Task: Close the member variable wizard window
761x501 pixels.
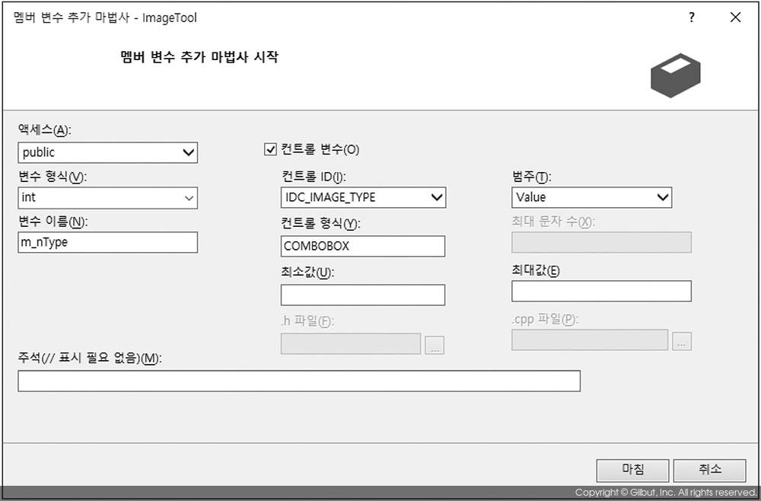Action: tap(735, 18)
